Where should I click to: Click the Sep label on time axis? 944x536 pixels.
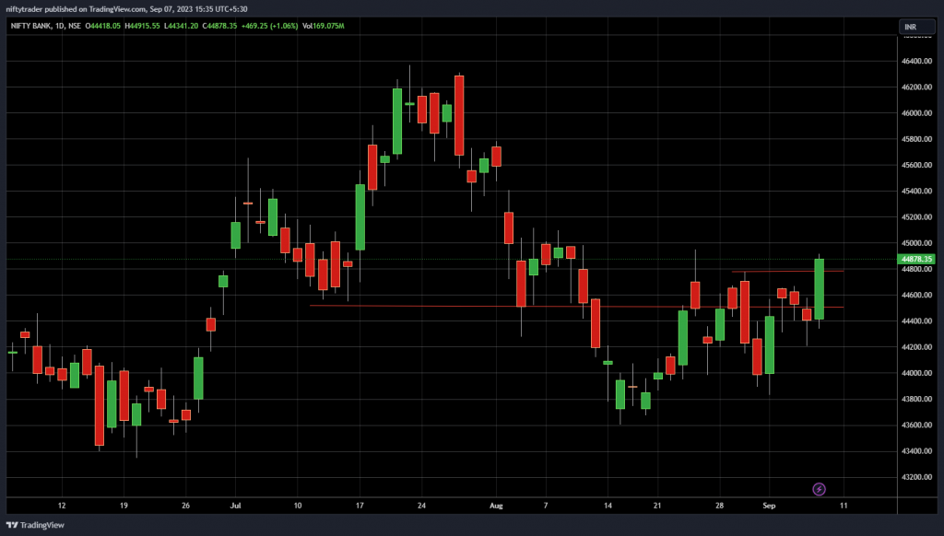[x=769, y=506]
